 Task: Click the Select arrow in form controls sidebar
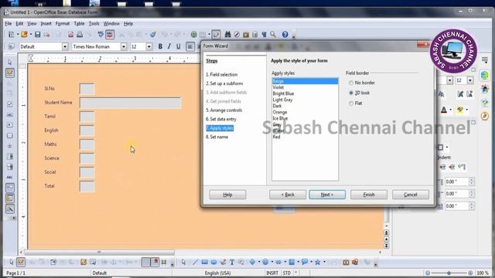point(10,62)
